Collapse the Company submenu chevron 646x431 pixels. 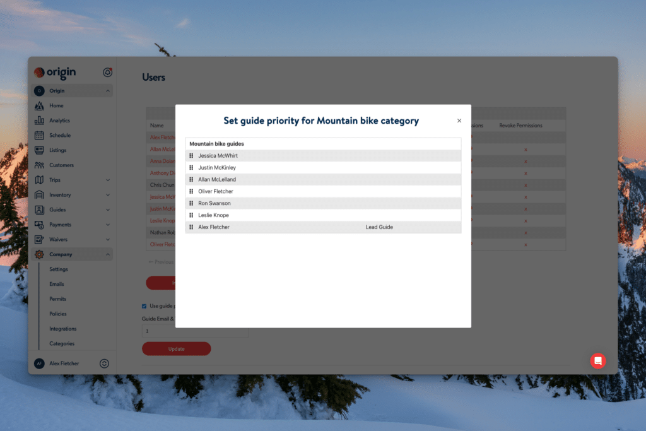pyautogui.click(x=107, y=254)
